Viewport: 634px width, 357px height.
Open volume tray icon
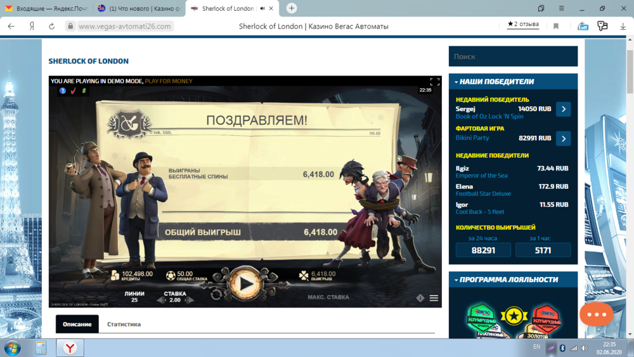tap(585, 347)
